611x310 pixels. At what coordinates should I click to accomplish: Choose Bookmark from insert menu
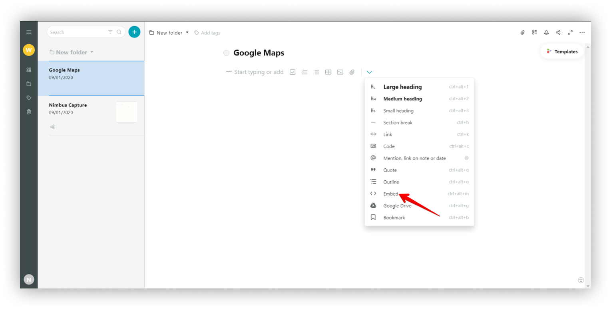pyautogui.click(x=419, y=217)
